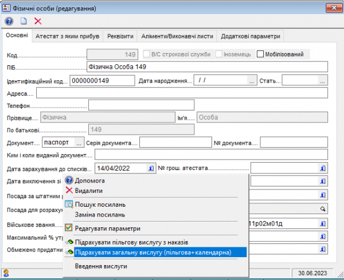The width and height of the screenshot is (344, 280).
Task: Click the blue help icon in toolbar
Action: pyautogui.click(x=9, y=21)
